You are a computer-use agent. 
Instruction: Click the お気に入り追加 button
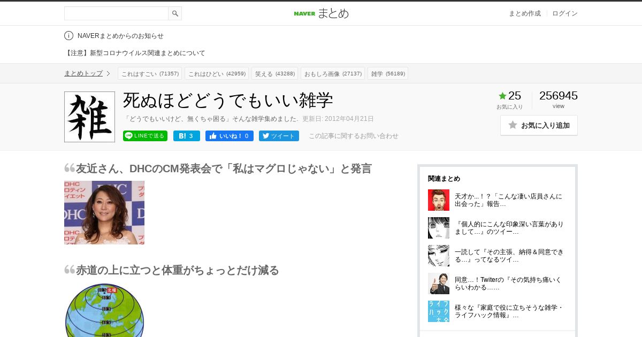539,125
